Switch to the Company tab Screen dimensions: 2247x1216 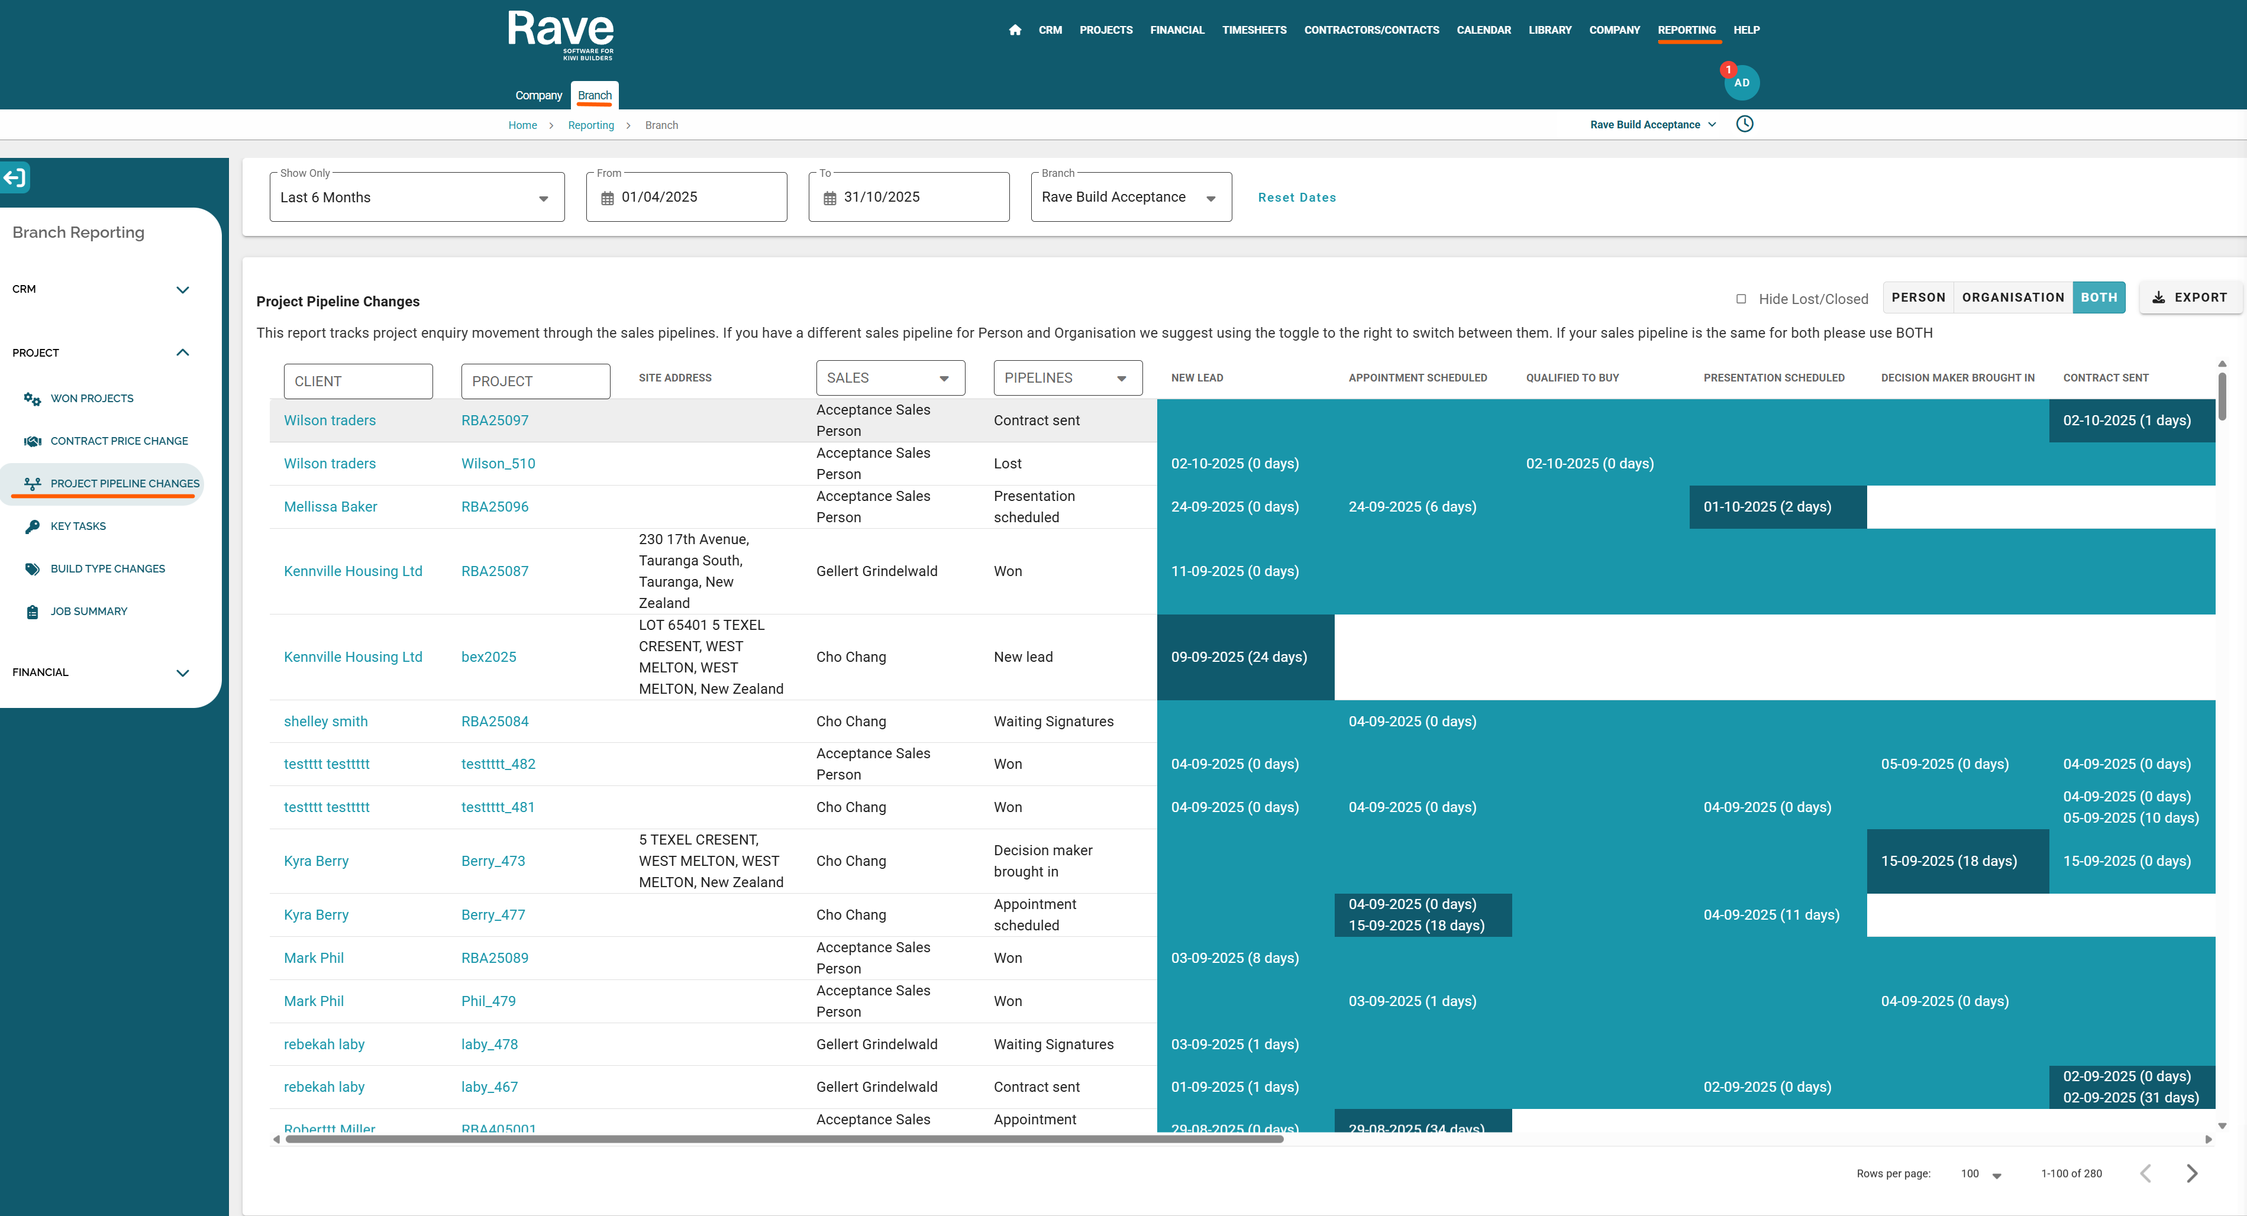538,95
